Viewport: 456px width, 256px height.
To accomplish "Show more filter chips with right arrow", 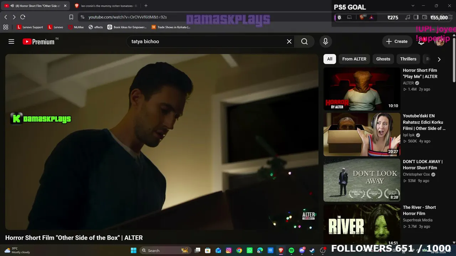I will point(439,59).
